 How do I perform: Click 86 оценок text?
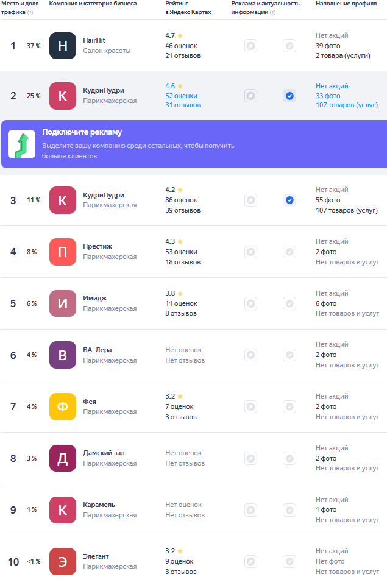pyautogui.click(x=182, y=200)
